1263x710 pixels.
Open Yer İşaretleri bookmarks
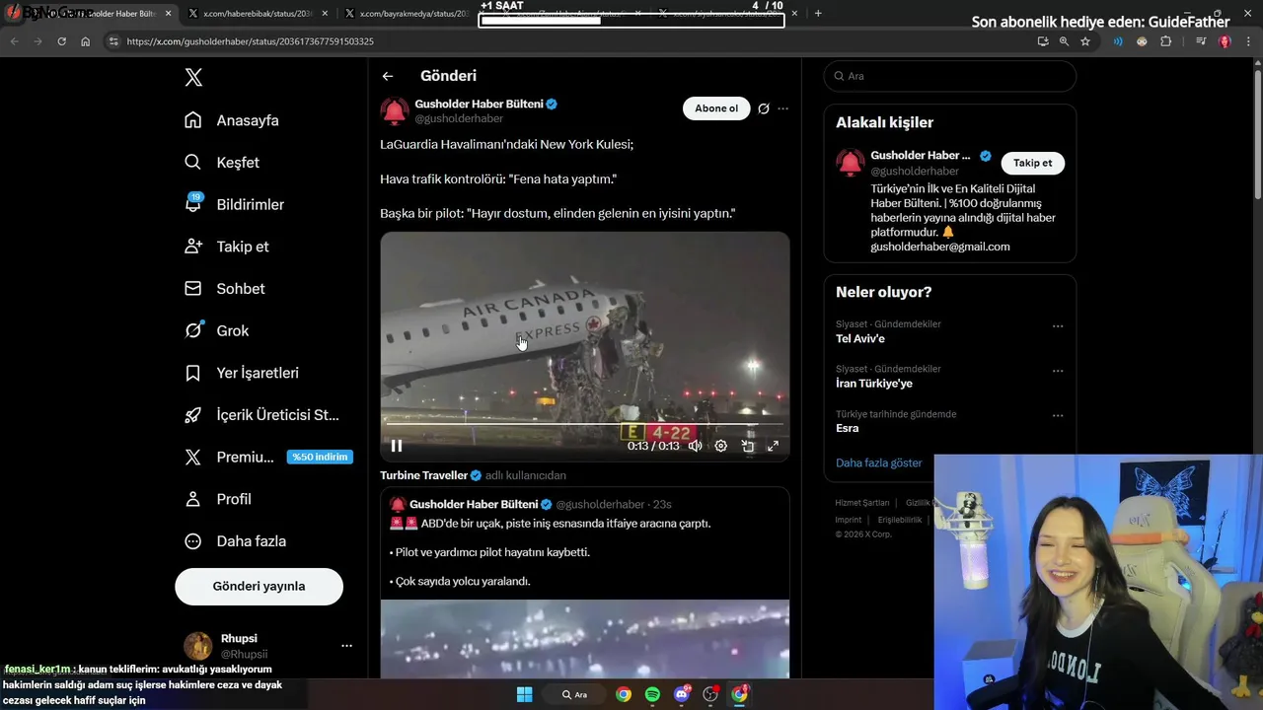pyautogui.click(x=242, y=373)
